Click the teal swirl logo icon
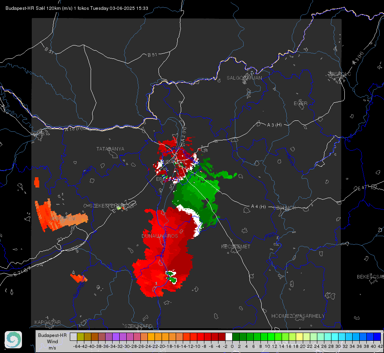The width and height of the screenshot is (384, 353). [13, 340]
